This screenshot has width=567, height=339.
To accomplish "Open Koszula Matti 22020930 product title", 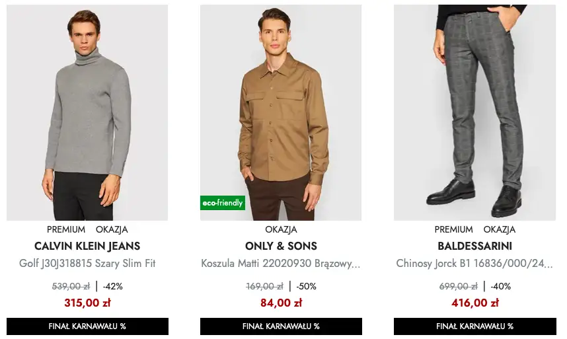I will click(x=281, y=263).
